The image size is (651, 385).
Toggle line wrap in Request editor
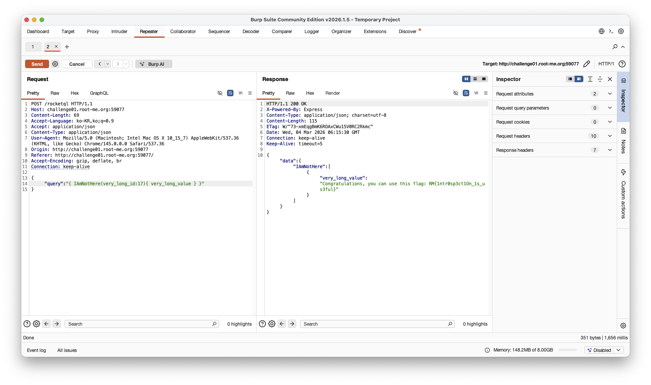point(230,93)
